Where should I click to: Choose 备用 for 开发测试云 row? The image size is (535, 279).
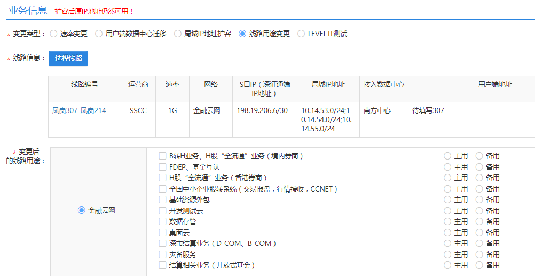pos(479,211)
